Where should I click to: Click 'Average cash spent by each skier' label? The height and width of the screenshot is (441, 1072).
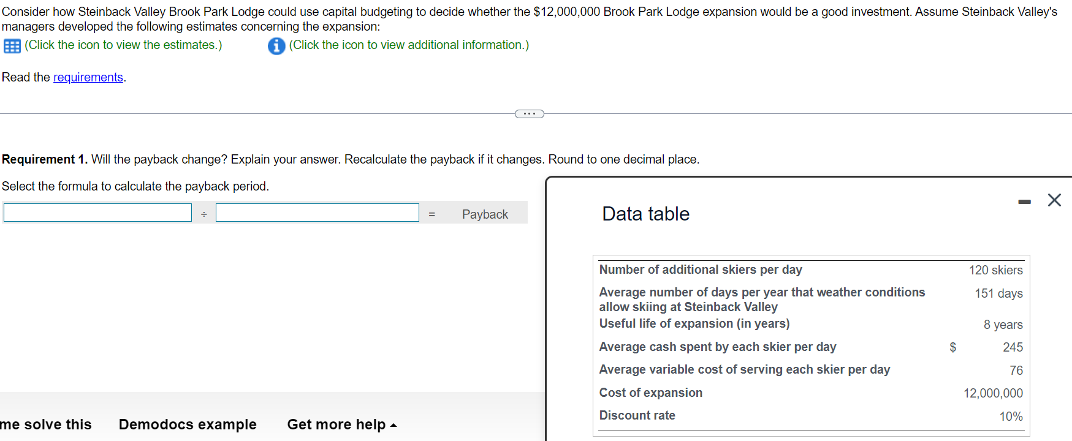coord(718,347)
